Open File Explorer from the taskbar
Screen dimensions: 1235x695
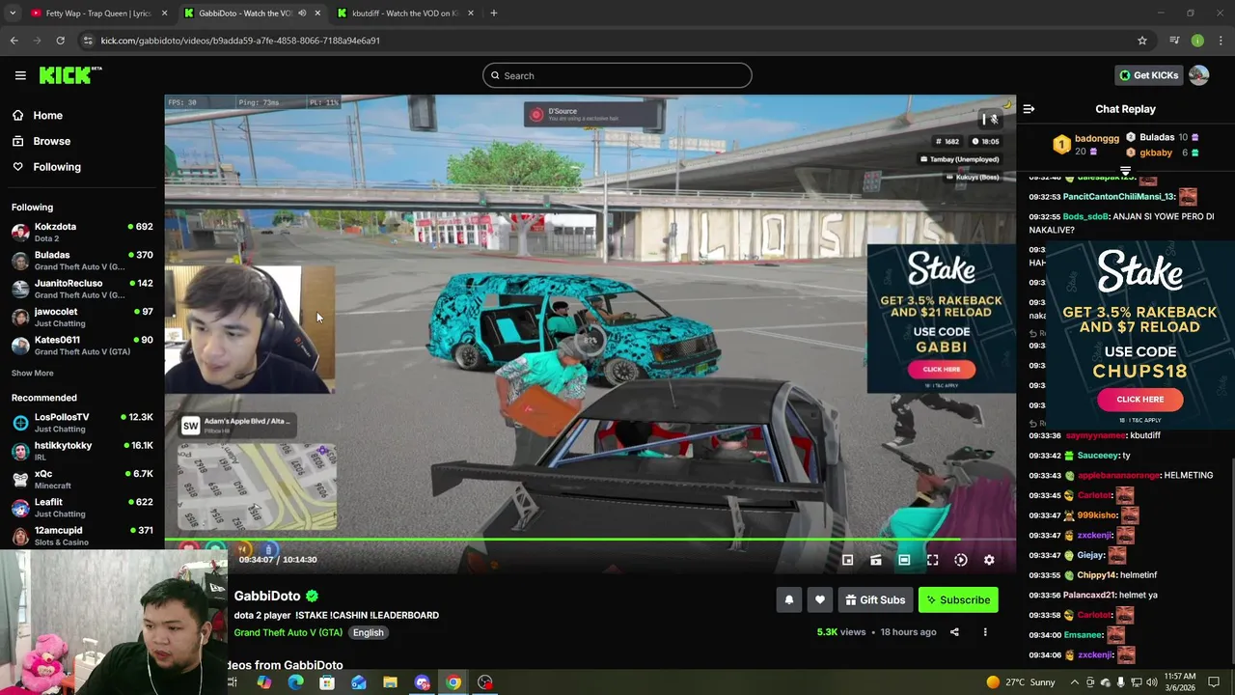[390, 682]
